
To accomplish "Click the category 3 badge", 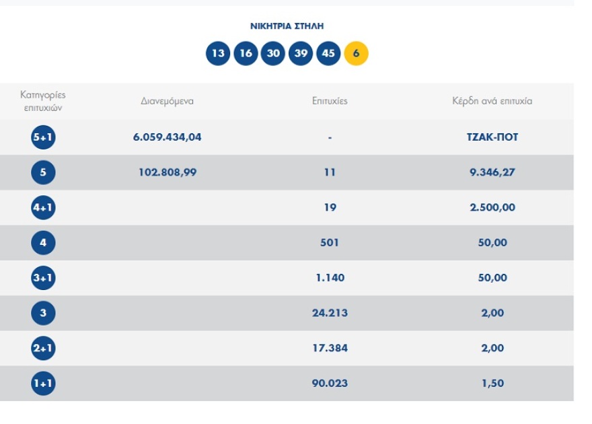I will click(43, 313).
